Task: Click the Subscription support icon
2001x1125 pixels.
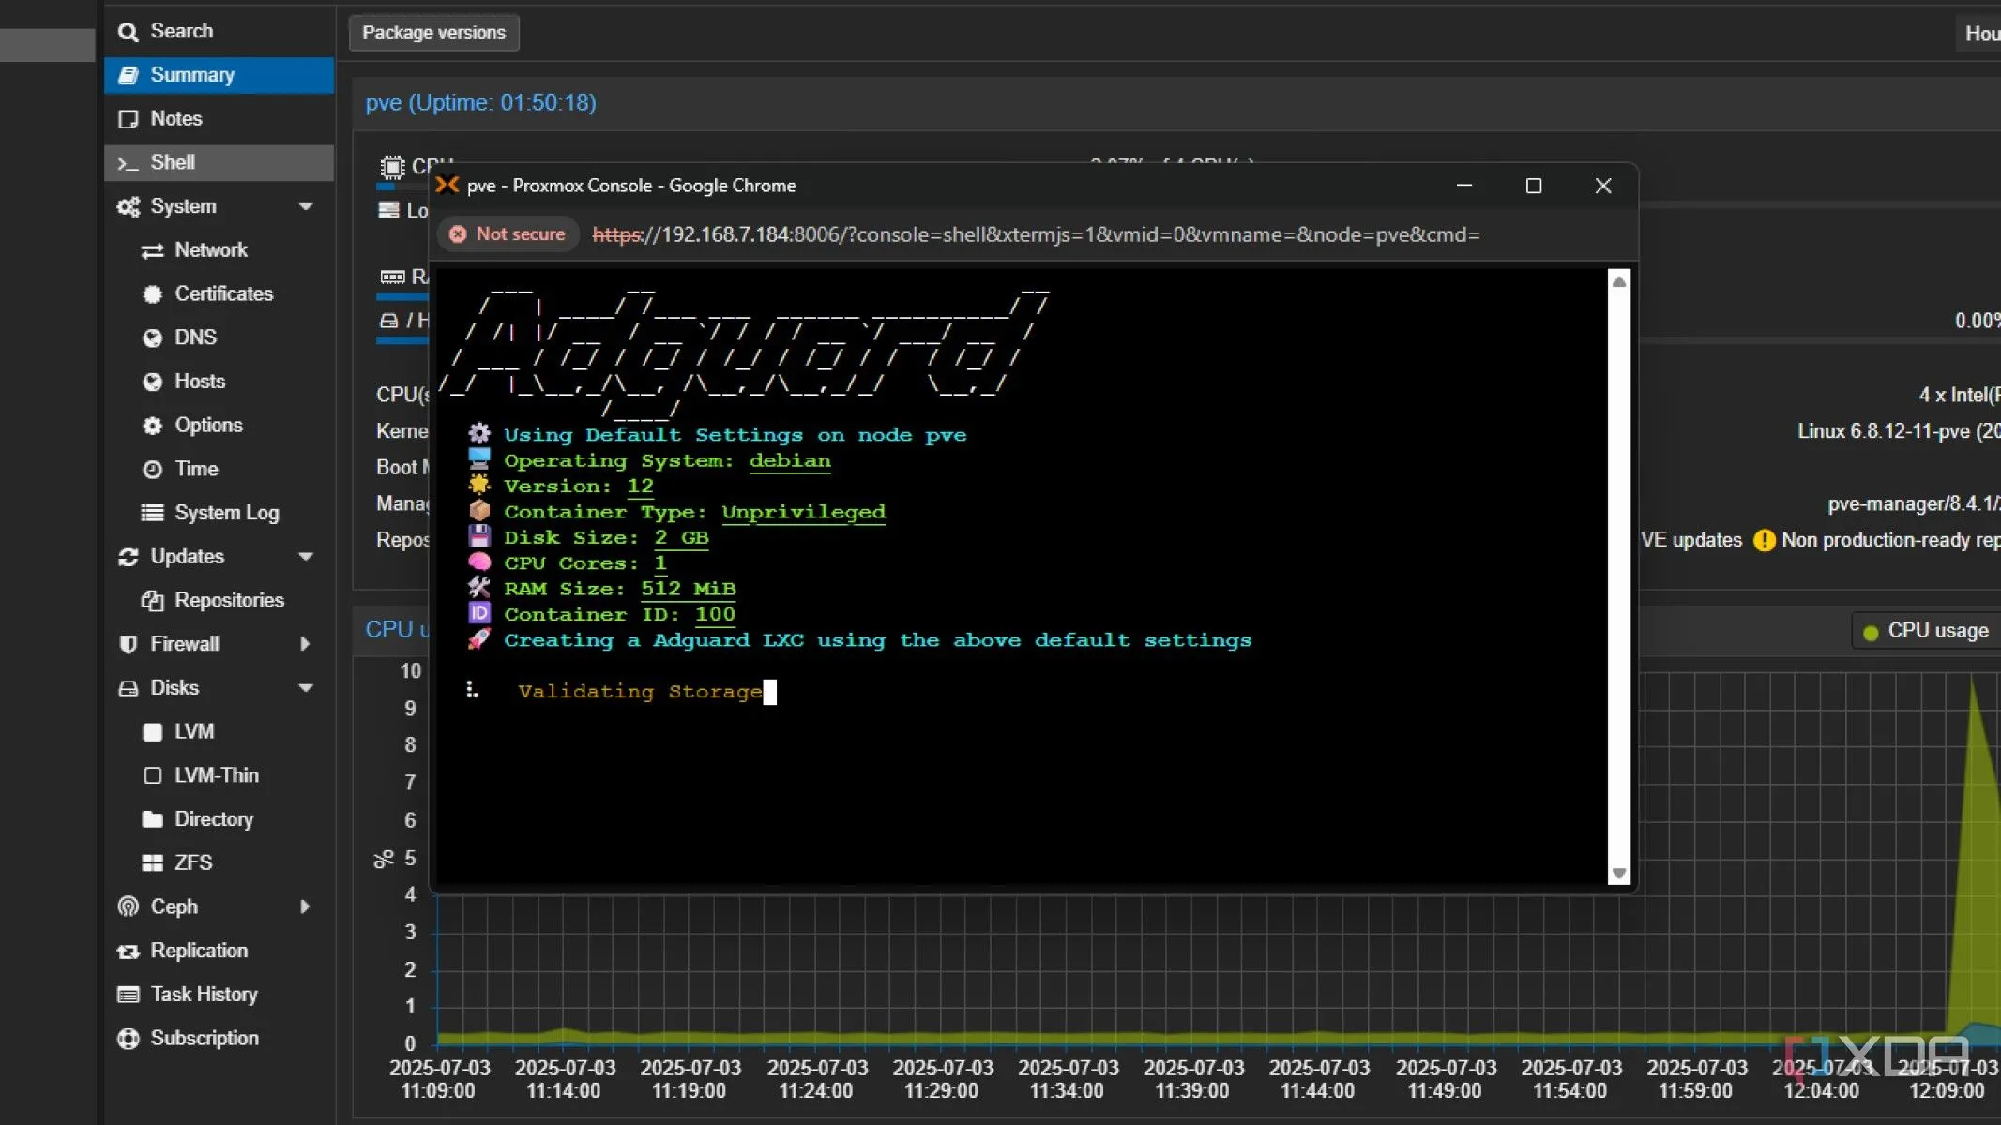Action: tap(128, 1039)
